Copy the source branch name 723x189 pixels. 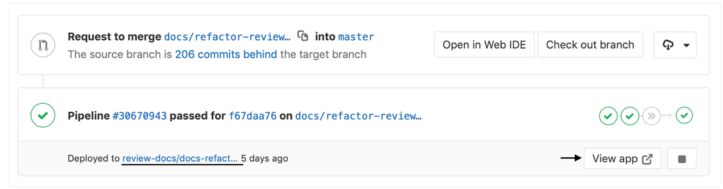303,36
